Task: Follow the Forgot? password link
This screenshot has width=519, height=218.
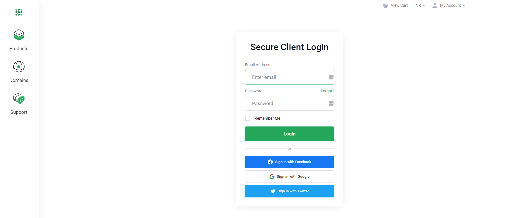Action: coord(327,91)
